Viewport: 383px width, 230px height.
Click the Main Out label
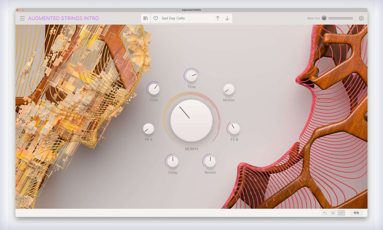(313, 18)
